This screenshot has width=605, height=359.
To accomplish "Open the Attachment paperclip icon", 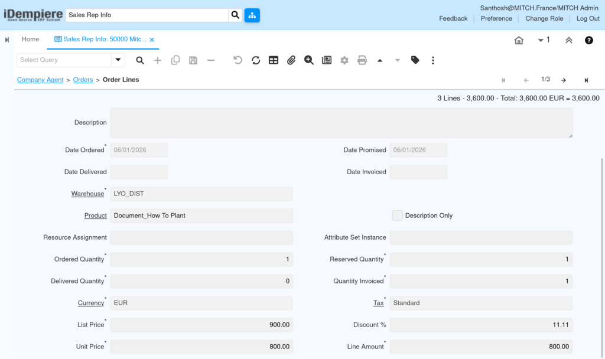I will tap(291, 60).
